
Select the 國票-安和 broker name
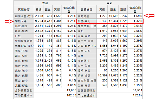click(x=84, y=51)
